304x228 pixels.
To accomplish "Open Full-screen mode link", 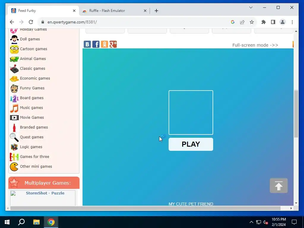I will tap(255, 45).
